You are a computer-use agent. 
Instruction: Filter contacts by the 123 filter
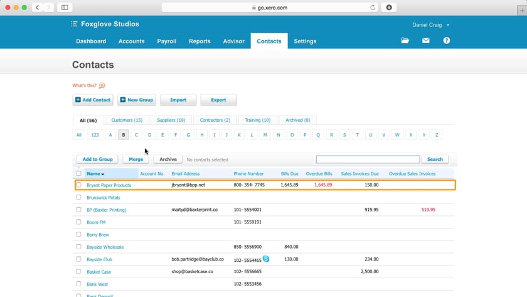click(x=95, y=135)
